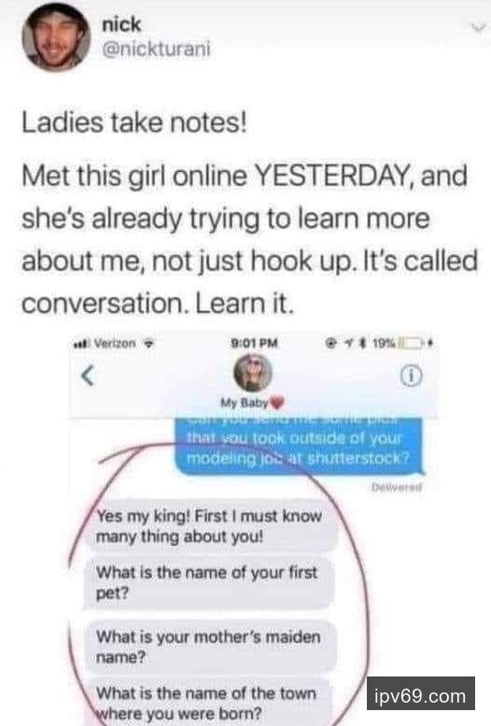Select the 'Yes my king' message bubble
The width and height of the screenshot is (491, 726).
click(x=211, y=526)
